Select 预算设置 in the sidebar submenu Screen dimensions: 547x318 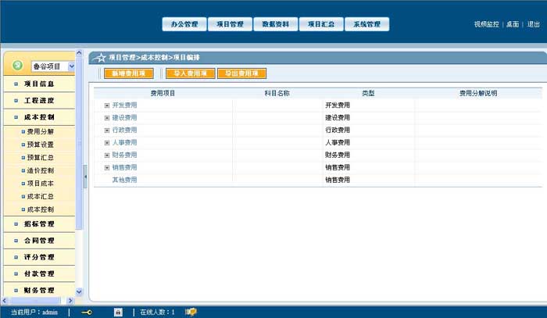point(40,145)
